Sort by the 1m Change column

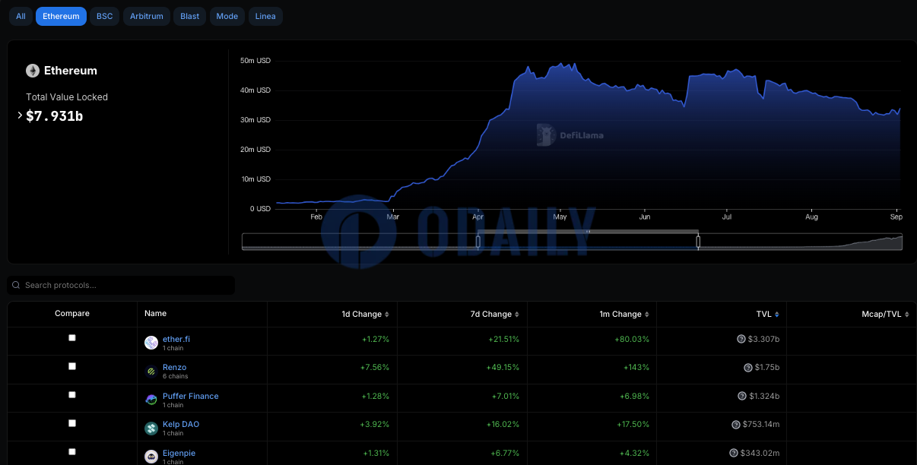click(x=625, y=314)
